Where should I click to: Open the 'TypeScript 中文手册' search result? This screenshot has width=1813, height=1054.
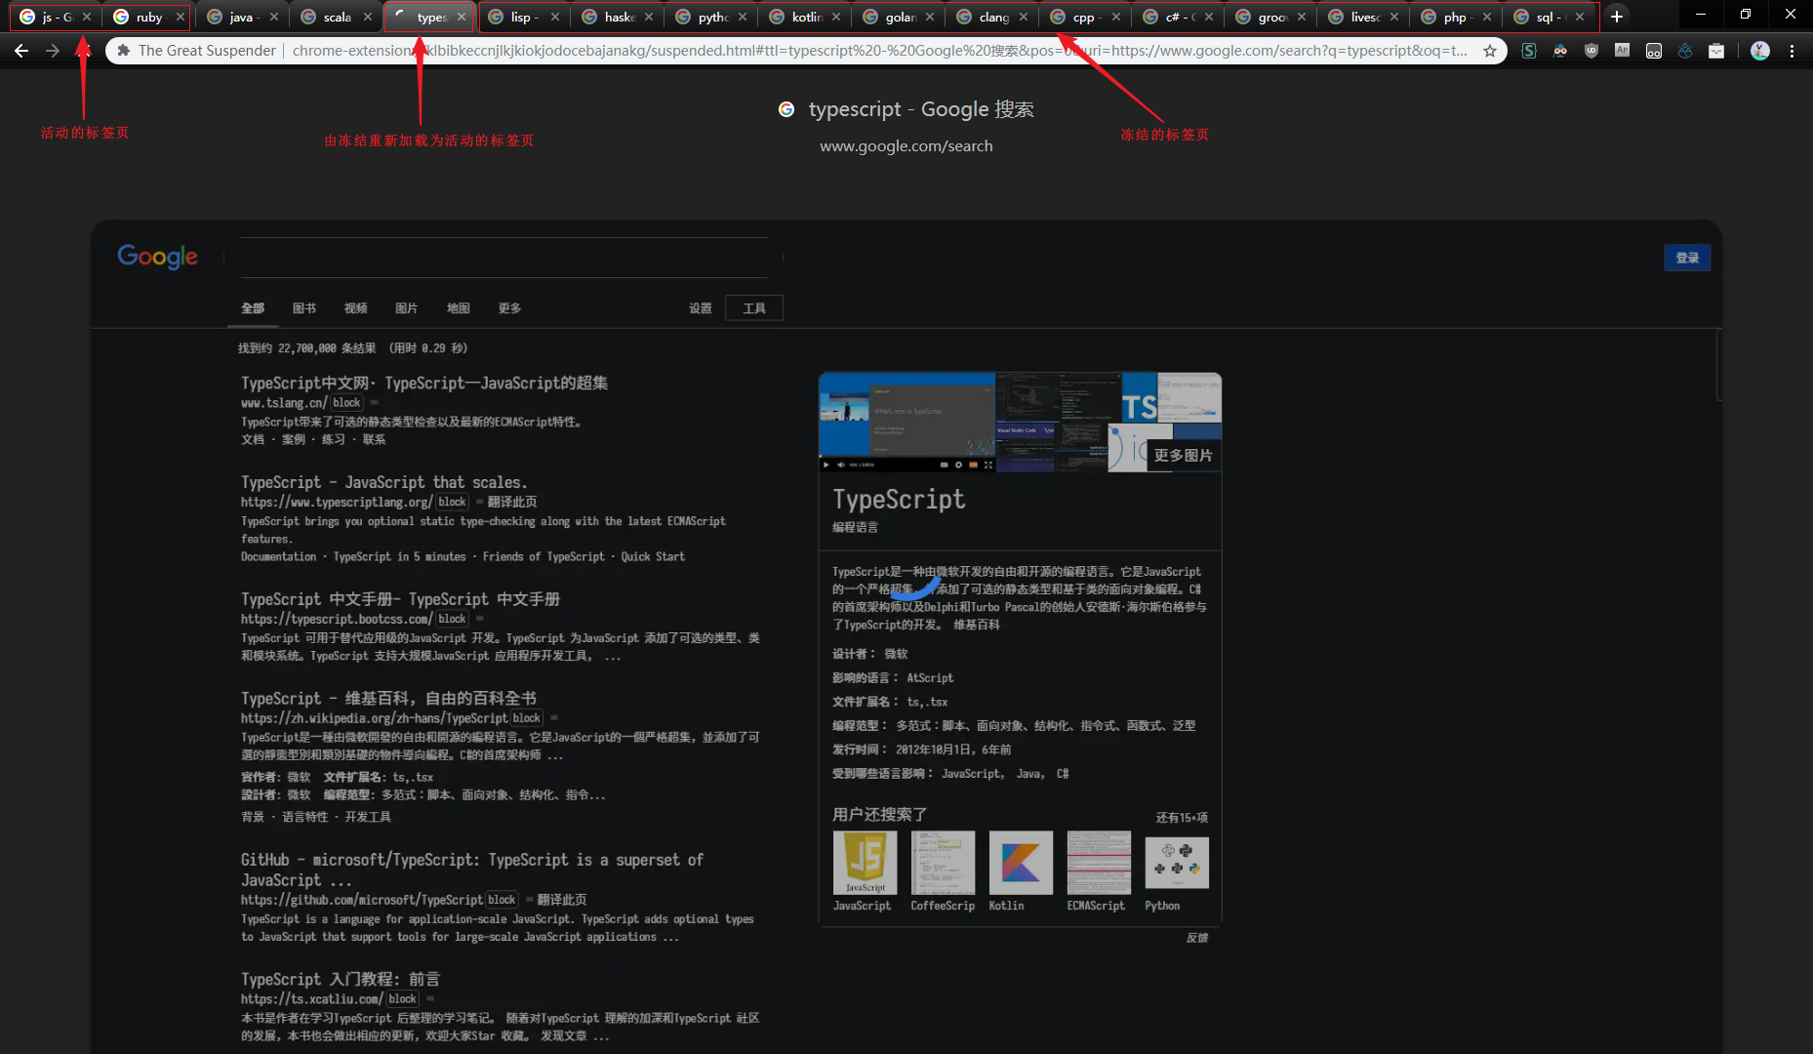(401, 599)
